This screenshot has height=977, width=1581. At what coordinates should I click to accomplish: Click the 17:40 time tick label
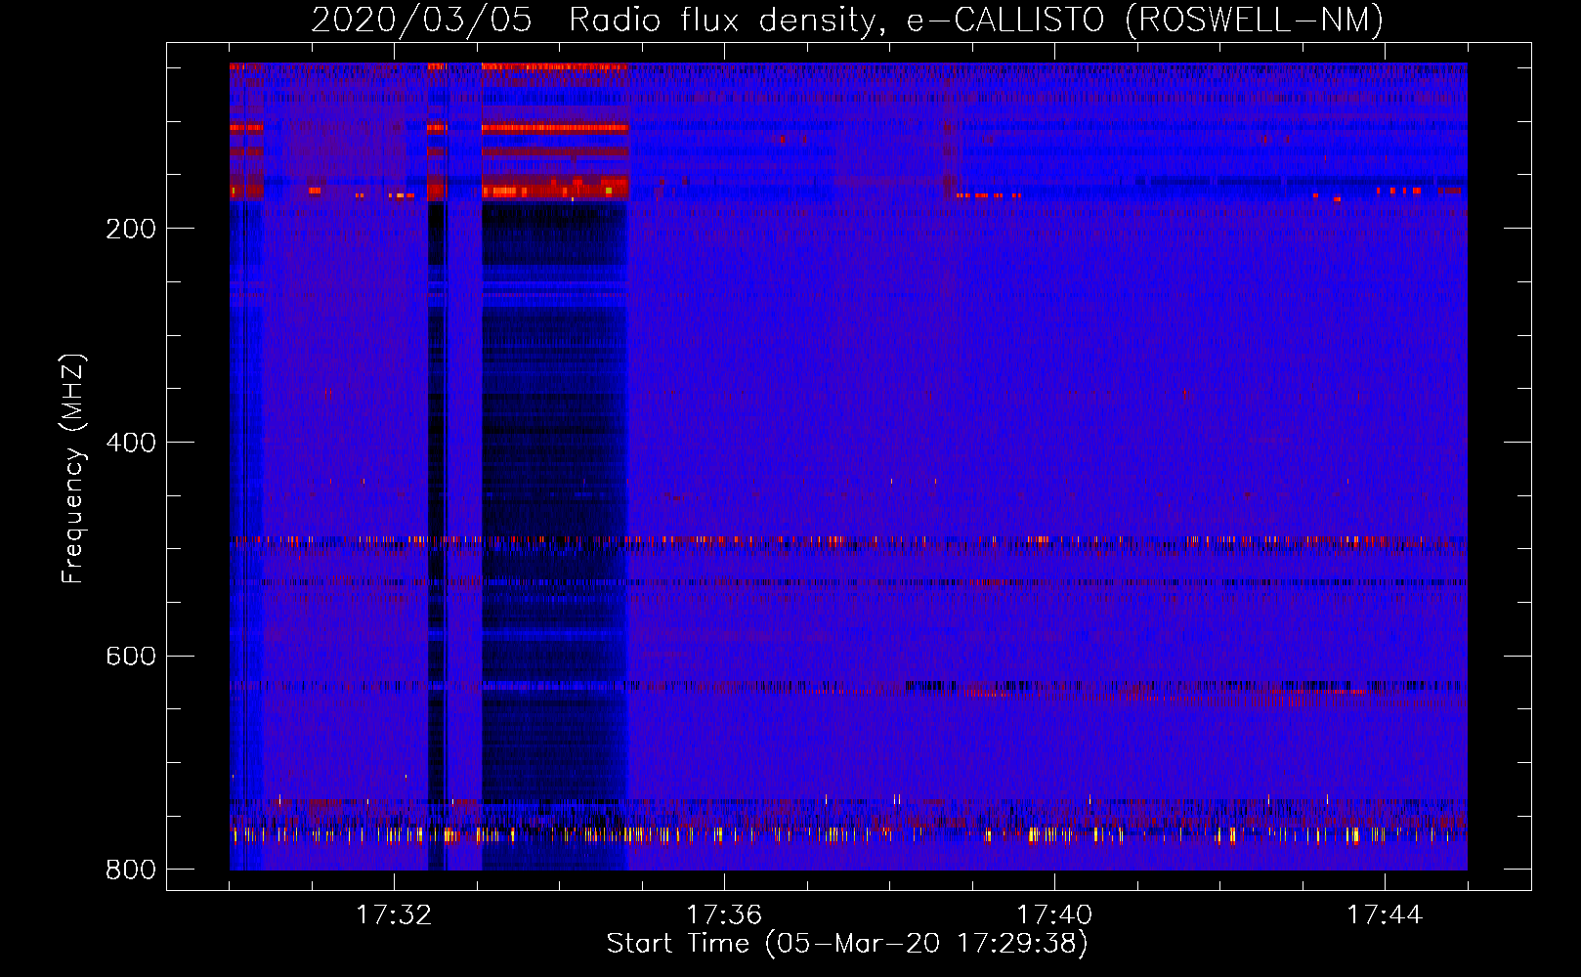[1054, 915]
